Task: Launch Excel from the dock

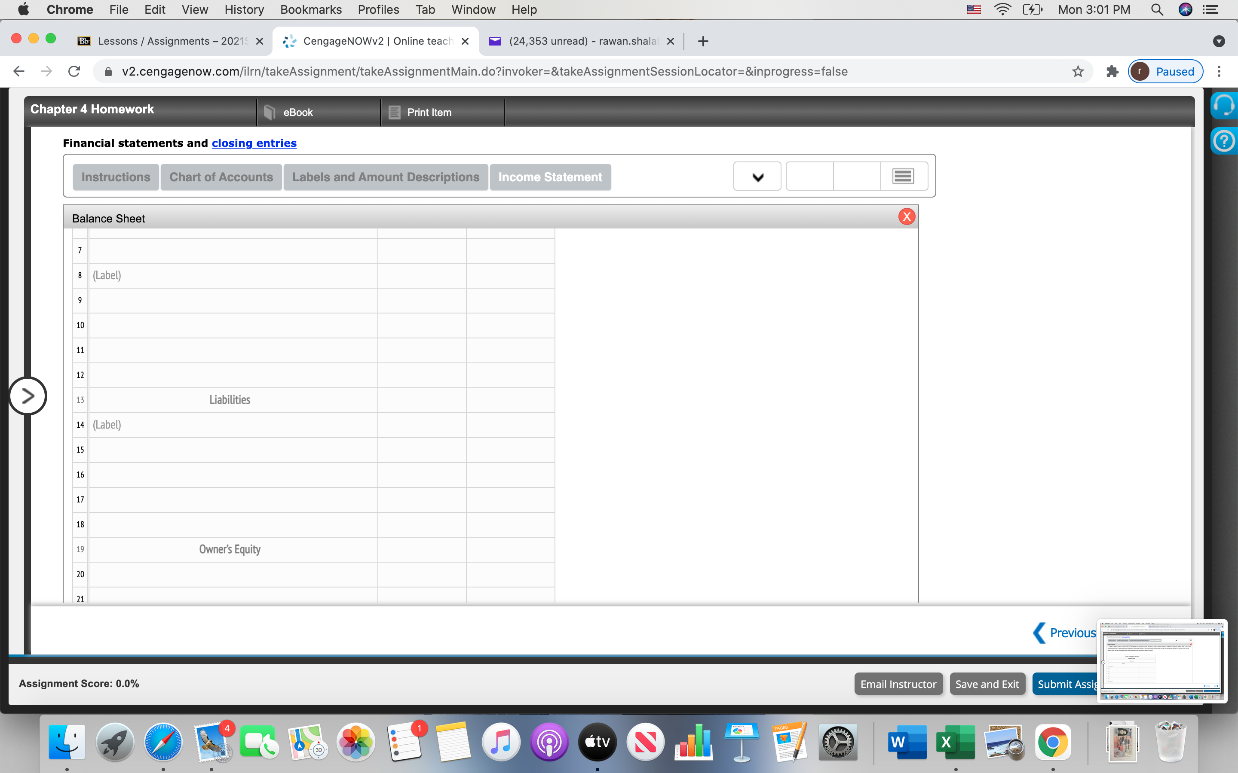Action: [x=955, y=743]
